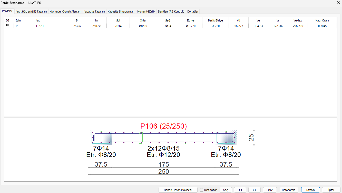This screenshot has height=193, width=342.
Task: Toggle the DS checkbox for row P6
Action: coord(8,25)
